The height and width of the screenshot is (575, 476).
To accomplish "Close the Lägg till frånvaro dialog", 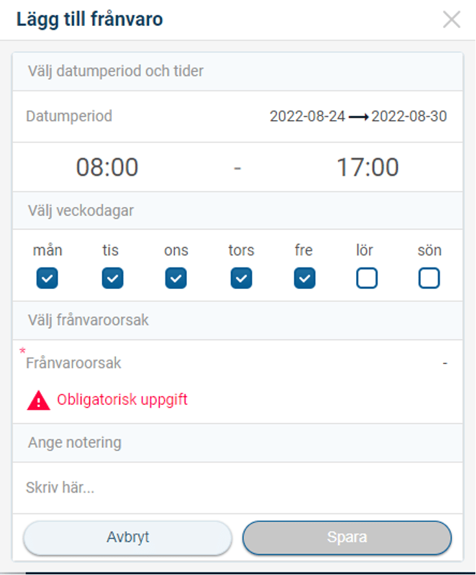I will [451, 19].
